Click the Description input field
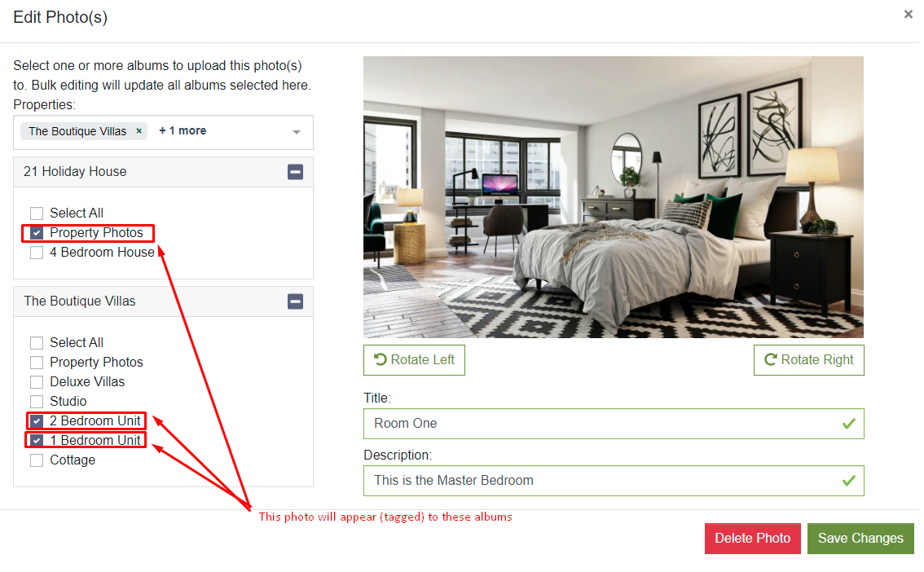The image size is (924, 572). click(614, 481)
